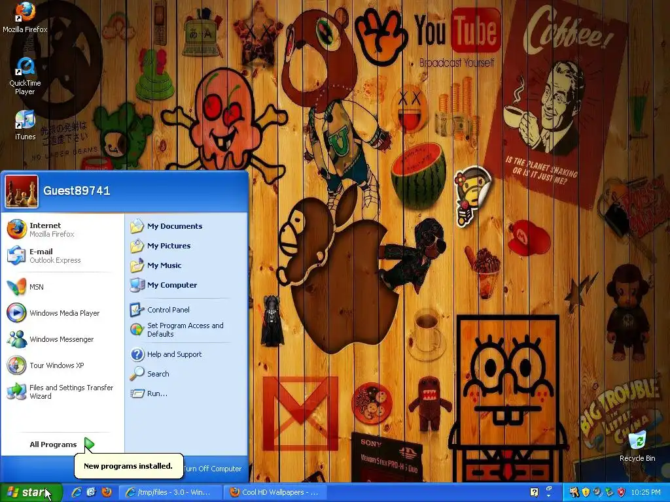Open Help and Support

point(186,354)
